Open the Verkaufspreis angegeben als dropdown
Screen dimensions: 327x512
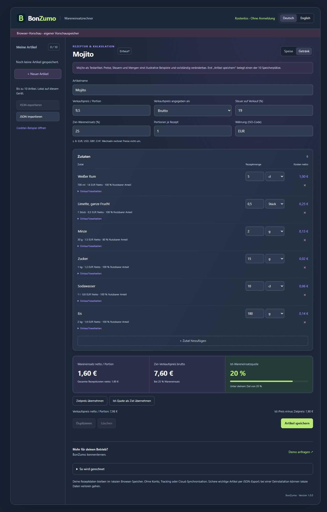(x=193, y=110)
